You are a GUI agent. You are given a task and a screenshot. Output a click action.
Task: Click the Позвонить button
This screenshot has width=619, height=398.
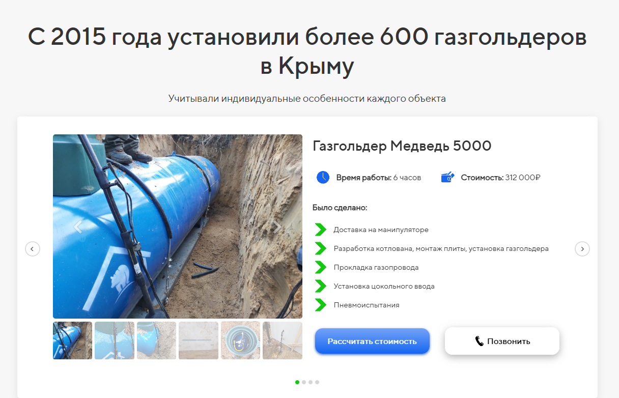coord(502,341)
